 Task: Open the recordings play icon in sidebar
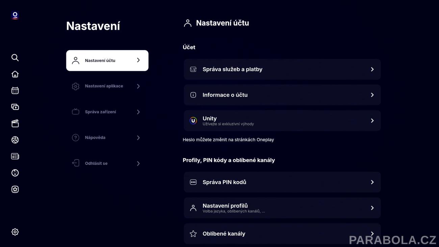coord(15,107)
